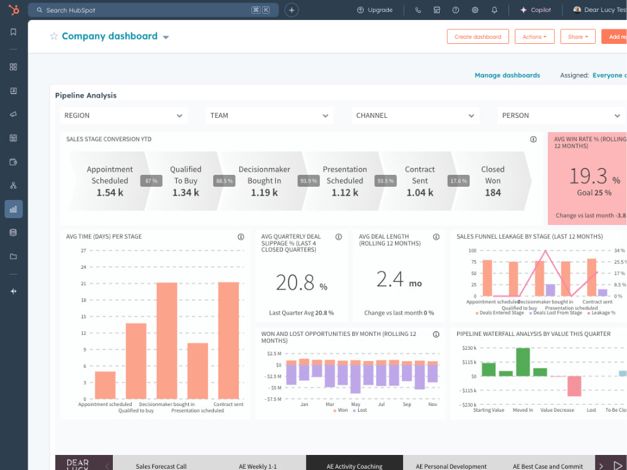Click info icon on Sales Stage Conversion YTD
The height and width of the screenshot is (470, 627).
(533, 140)
